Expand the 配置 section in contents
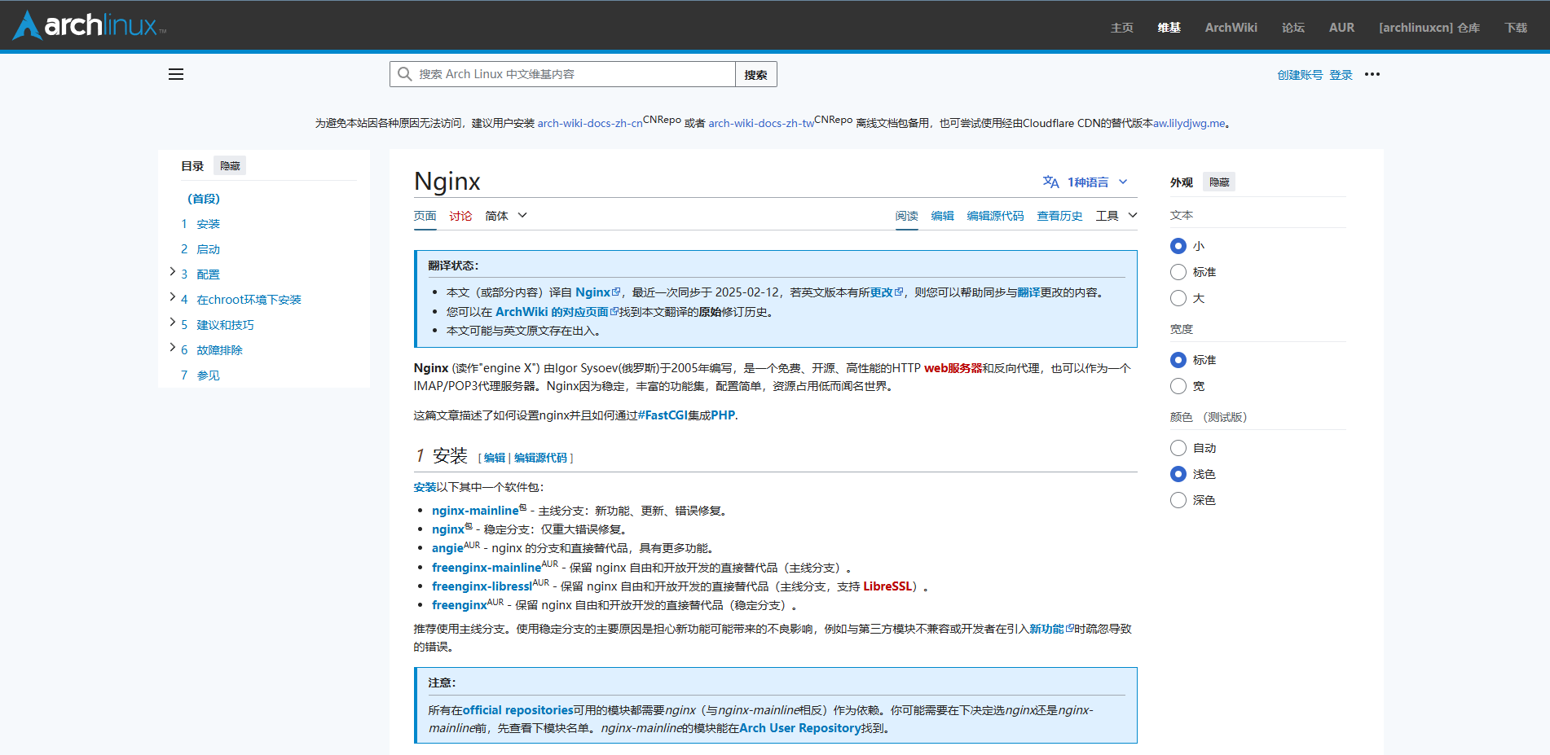The image size is (1550, 755). 173,272
